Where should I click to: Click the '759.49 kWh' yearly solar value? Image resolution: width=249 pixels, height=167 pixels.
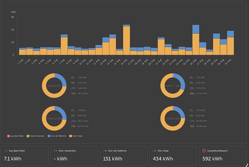click(201, 126)
